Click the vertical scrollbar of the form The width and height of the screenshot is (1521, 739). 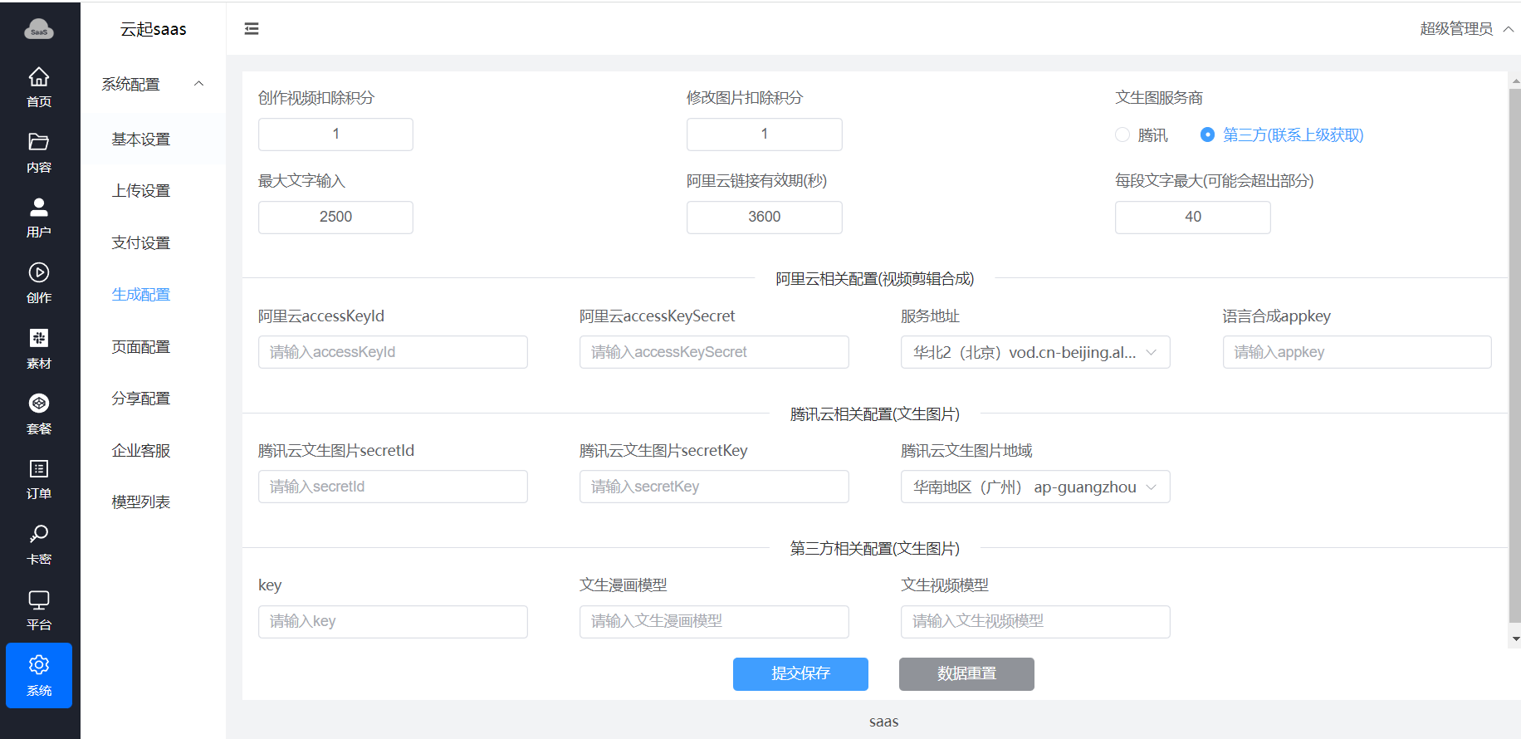tap(1514, 355)
